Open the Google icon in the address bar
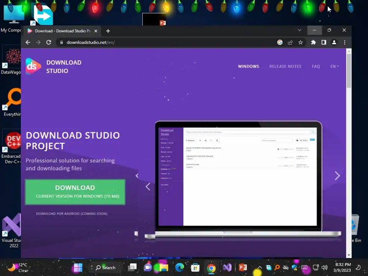Screen dimensions: 368x276 tap(280, 42)
